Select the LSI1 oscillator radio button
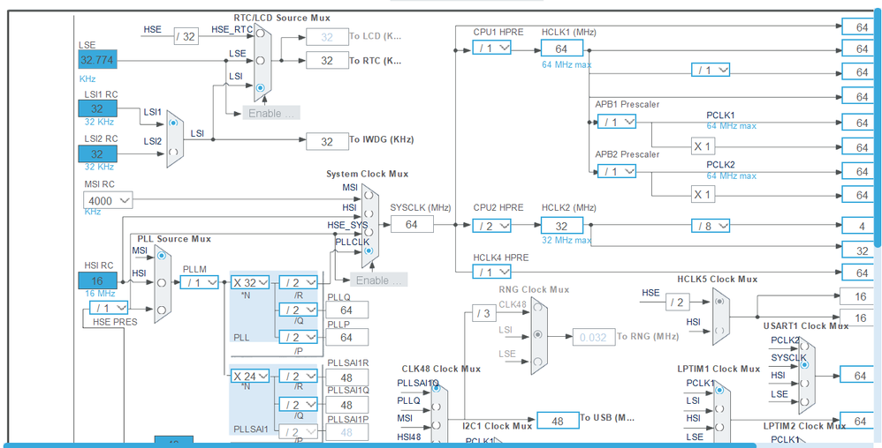 173,122
